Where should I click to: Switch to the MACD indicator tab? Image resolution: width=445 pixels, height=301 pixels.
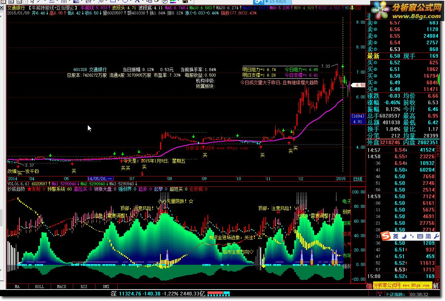click(62, 287)
